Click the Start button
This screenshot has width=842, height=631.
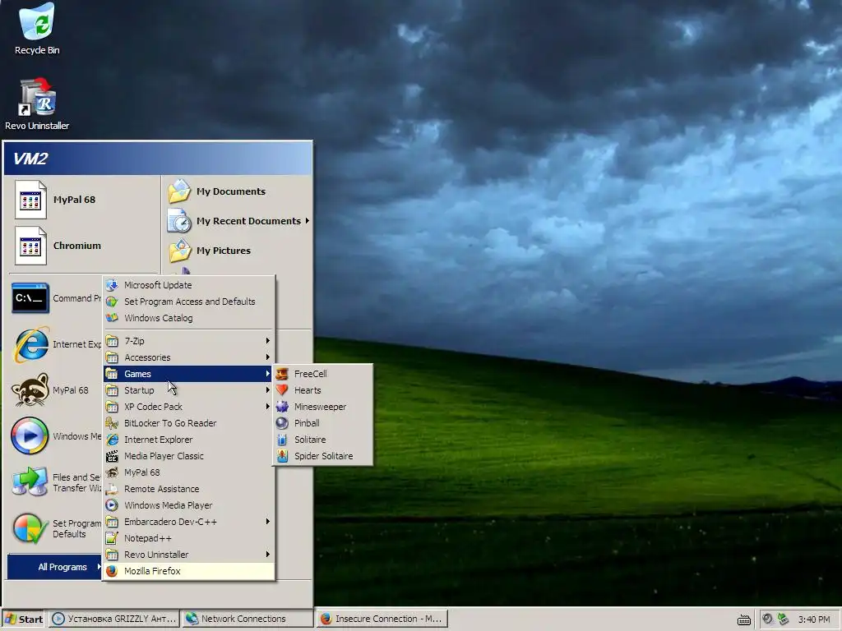coord(24,619)
